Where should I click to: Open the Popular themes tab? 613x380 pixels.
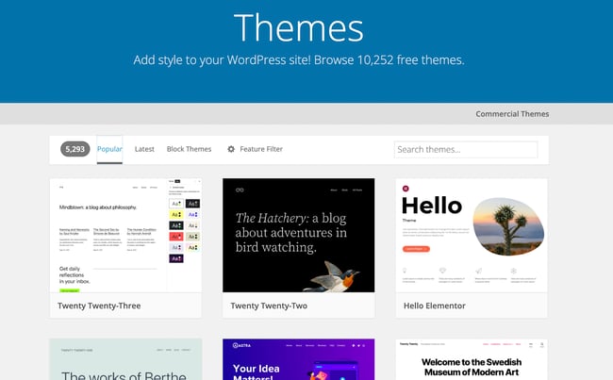(x=109, y=149)
